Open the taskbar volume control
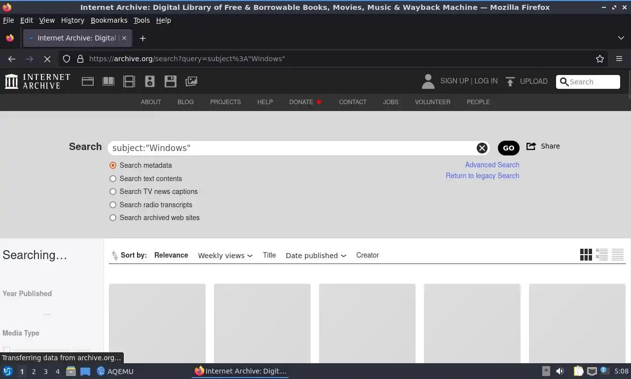Image resolution: width=631 pixels, height=379 pixels. coord(560,371)
